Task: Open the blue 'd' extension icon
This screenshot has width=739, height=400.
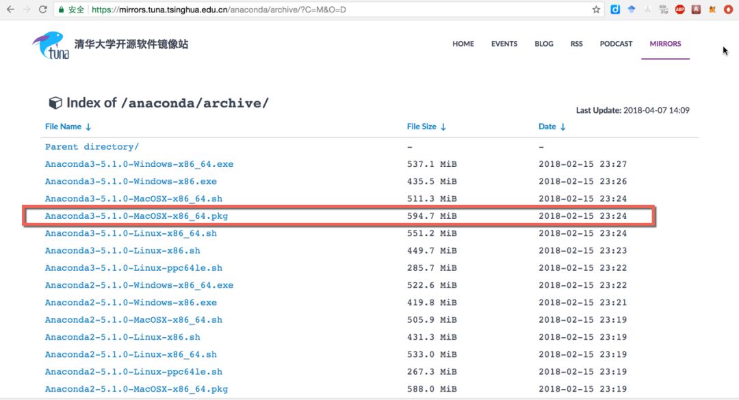Action: tap(615, 10)
